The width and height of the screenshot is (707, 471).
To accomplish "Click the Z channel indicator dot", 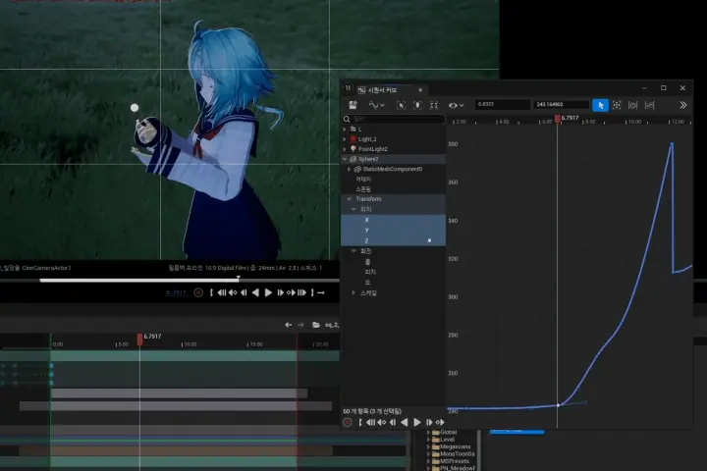I will [x=429, y=240].
